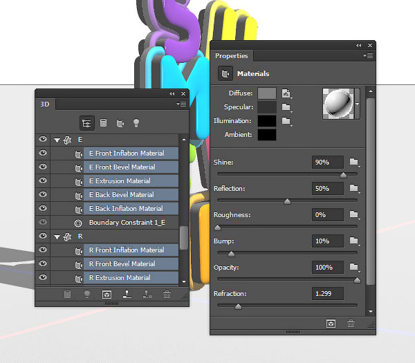Click trash icon in Properties footer

[351, 324]
